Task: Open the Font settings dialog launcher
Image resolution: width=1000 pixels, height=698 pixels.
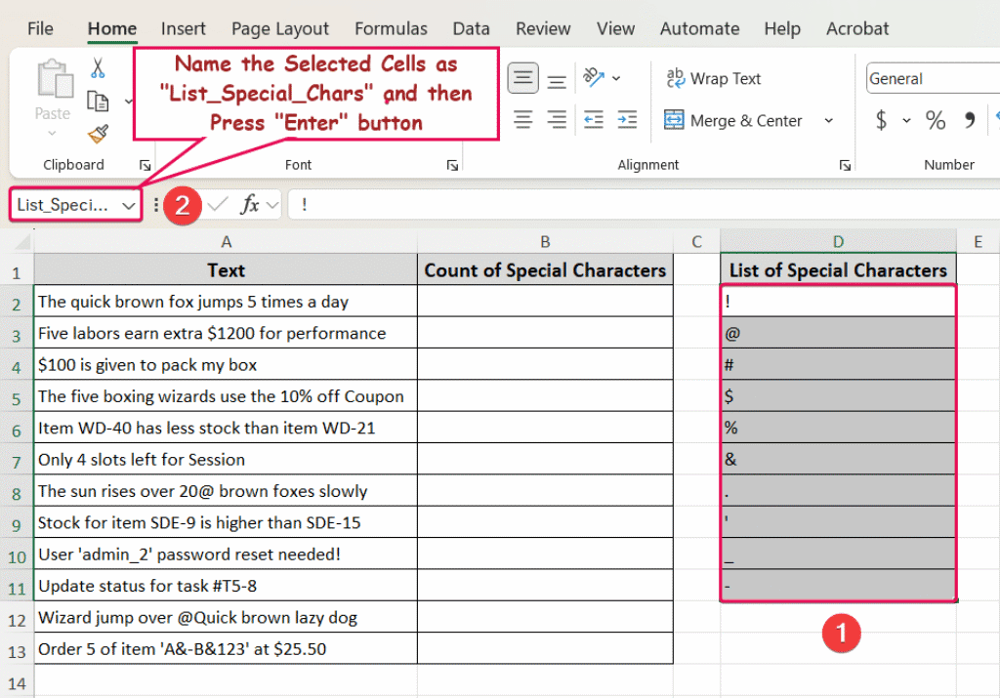Action: (452, 165)
